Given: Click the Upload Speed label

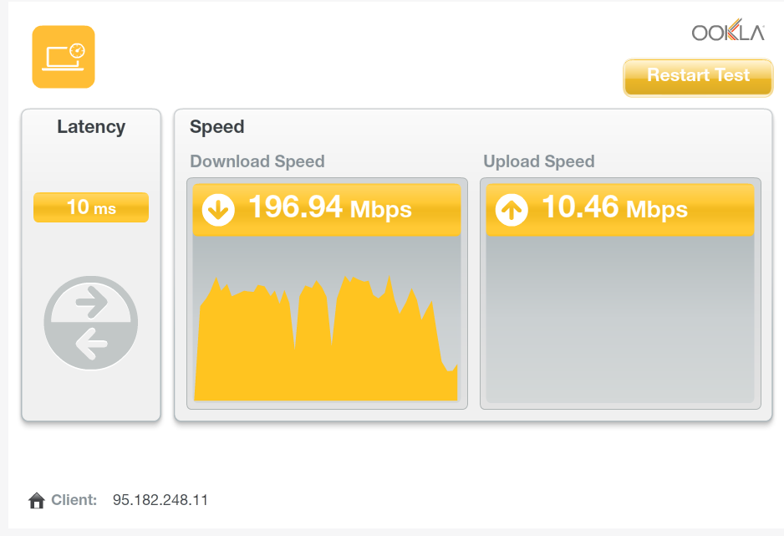Looking at the screenshot, I should click(539, 161).
